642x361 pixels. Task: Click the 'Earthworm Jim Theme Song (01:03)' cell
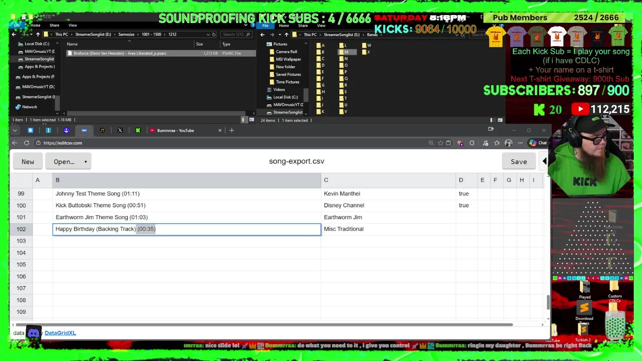pyautogui.click(x=187, y=217)
